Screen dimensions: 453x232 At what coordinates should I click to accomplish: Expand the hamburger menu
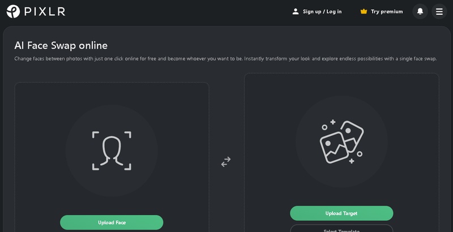coord(439,11)
